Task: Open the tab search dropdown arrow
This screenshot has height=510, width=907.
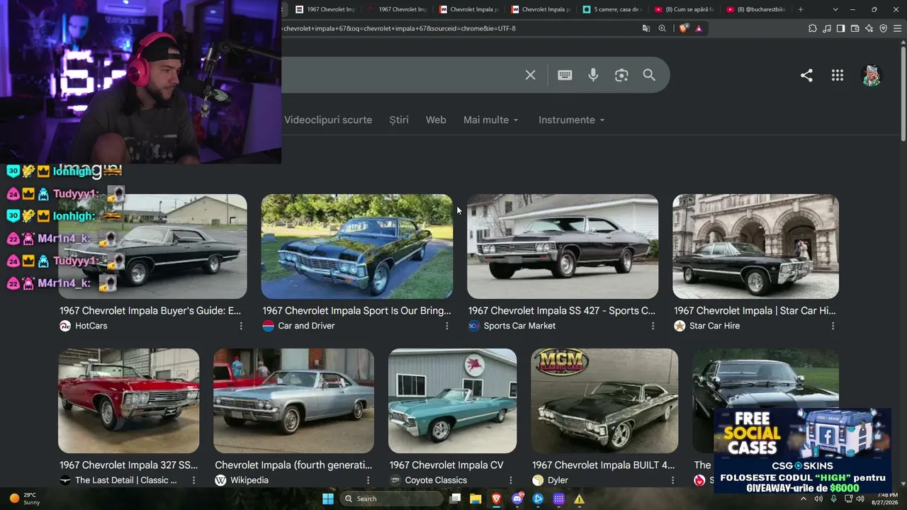Action: coord(835,9)
